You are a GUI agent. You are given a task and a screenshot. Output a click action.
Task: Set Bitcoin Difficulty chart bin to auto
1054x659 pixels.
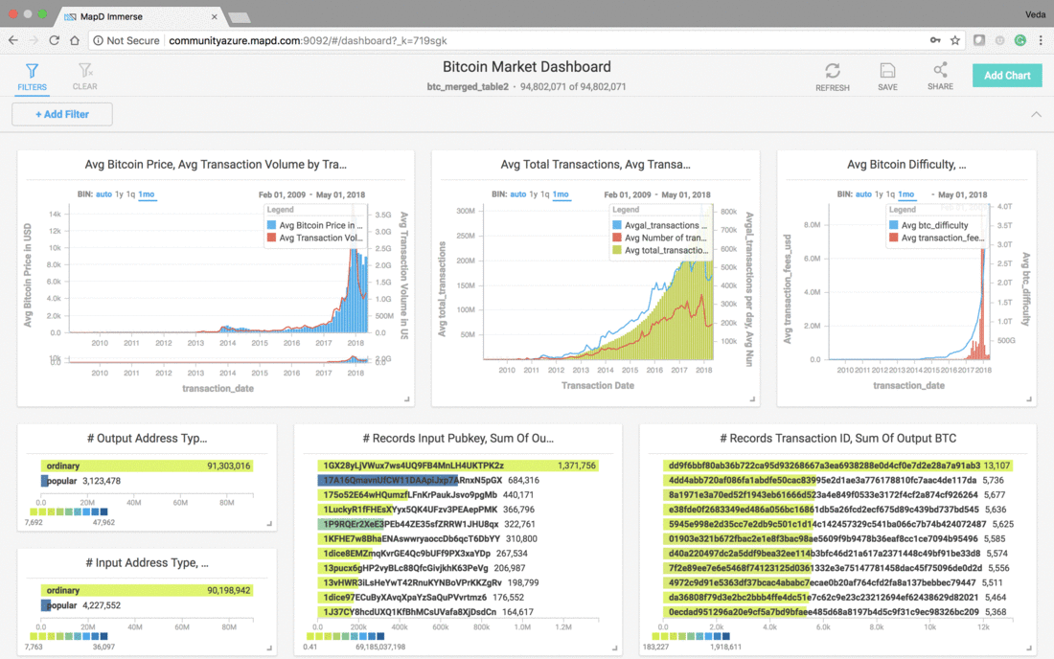pos(863,194)
